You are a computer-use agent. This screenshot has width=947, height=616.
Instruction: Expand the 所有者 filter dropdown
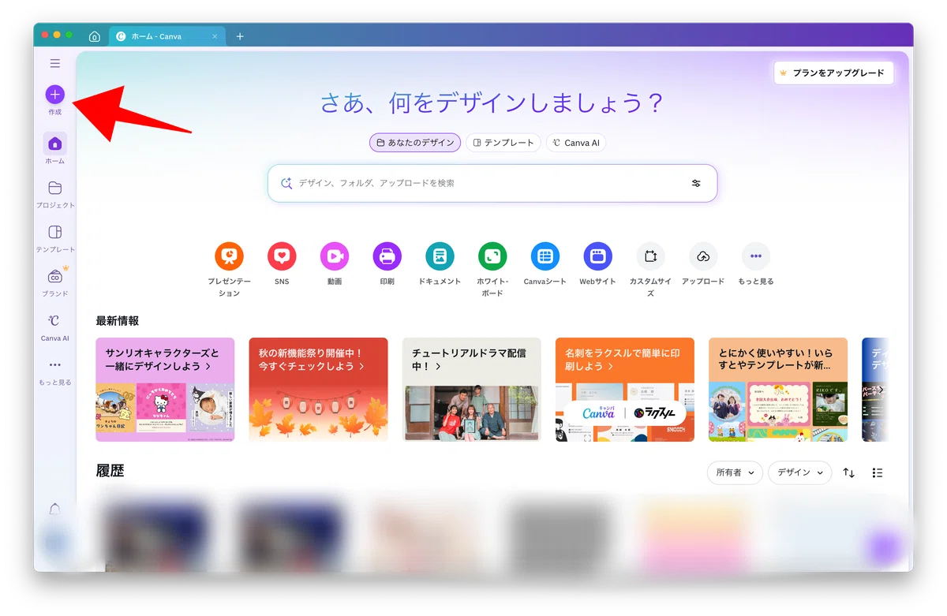(x=735, y=472)
